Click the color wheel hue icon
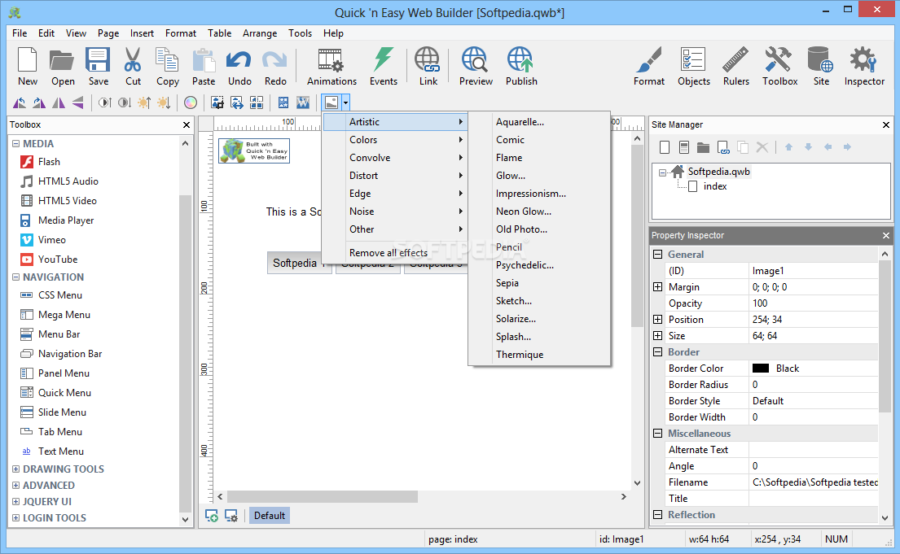The image size is (900, 554). (190, 103)
